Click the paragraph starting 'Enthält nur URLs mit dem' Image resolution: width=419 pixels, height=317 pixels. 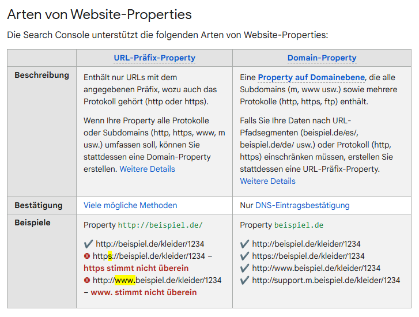click(150, 89)
